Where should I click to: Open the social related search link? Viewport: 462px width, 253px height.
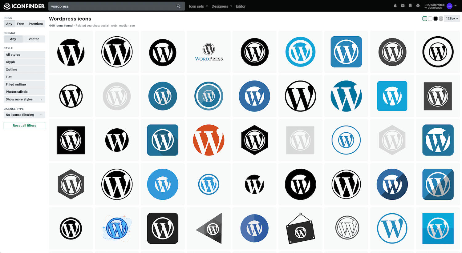pyautogui.click(x=105, y=26)
